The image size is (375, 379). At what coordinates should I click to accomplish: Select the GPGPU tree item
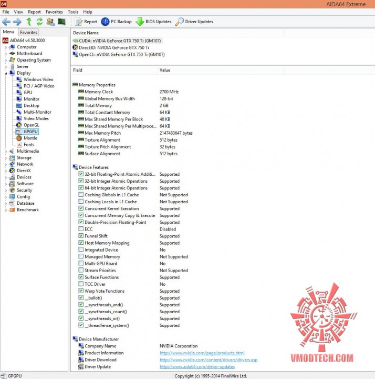coord(27,132)
